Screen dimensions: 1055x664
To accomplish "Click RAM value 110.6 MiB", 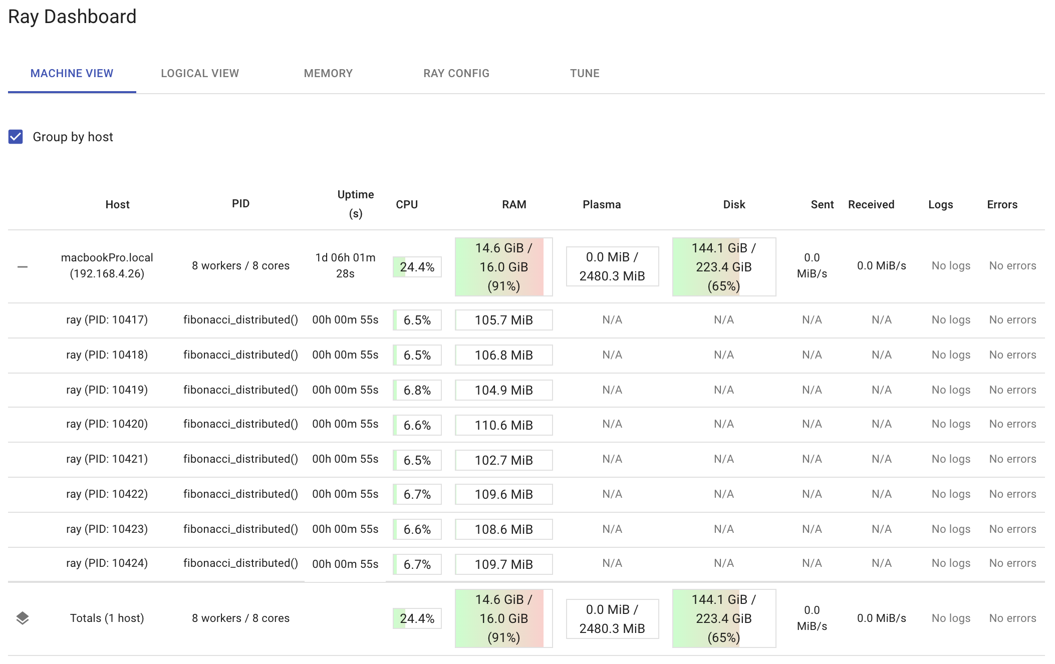I will coord(504,425).
